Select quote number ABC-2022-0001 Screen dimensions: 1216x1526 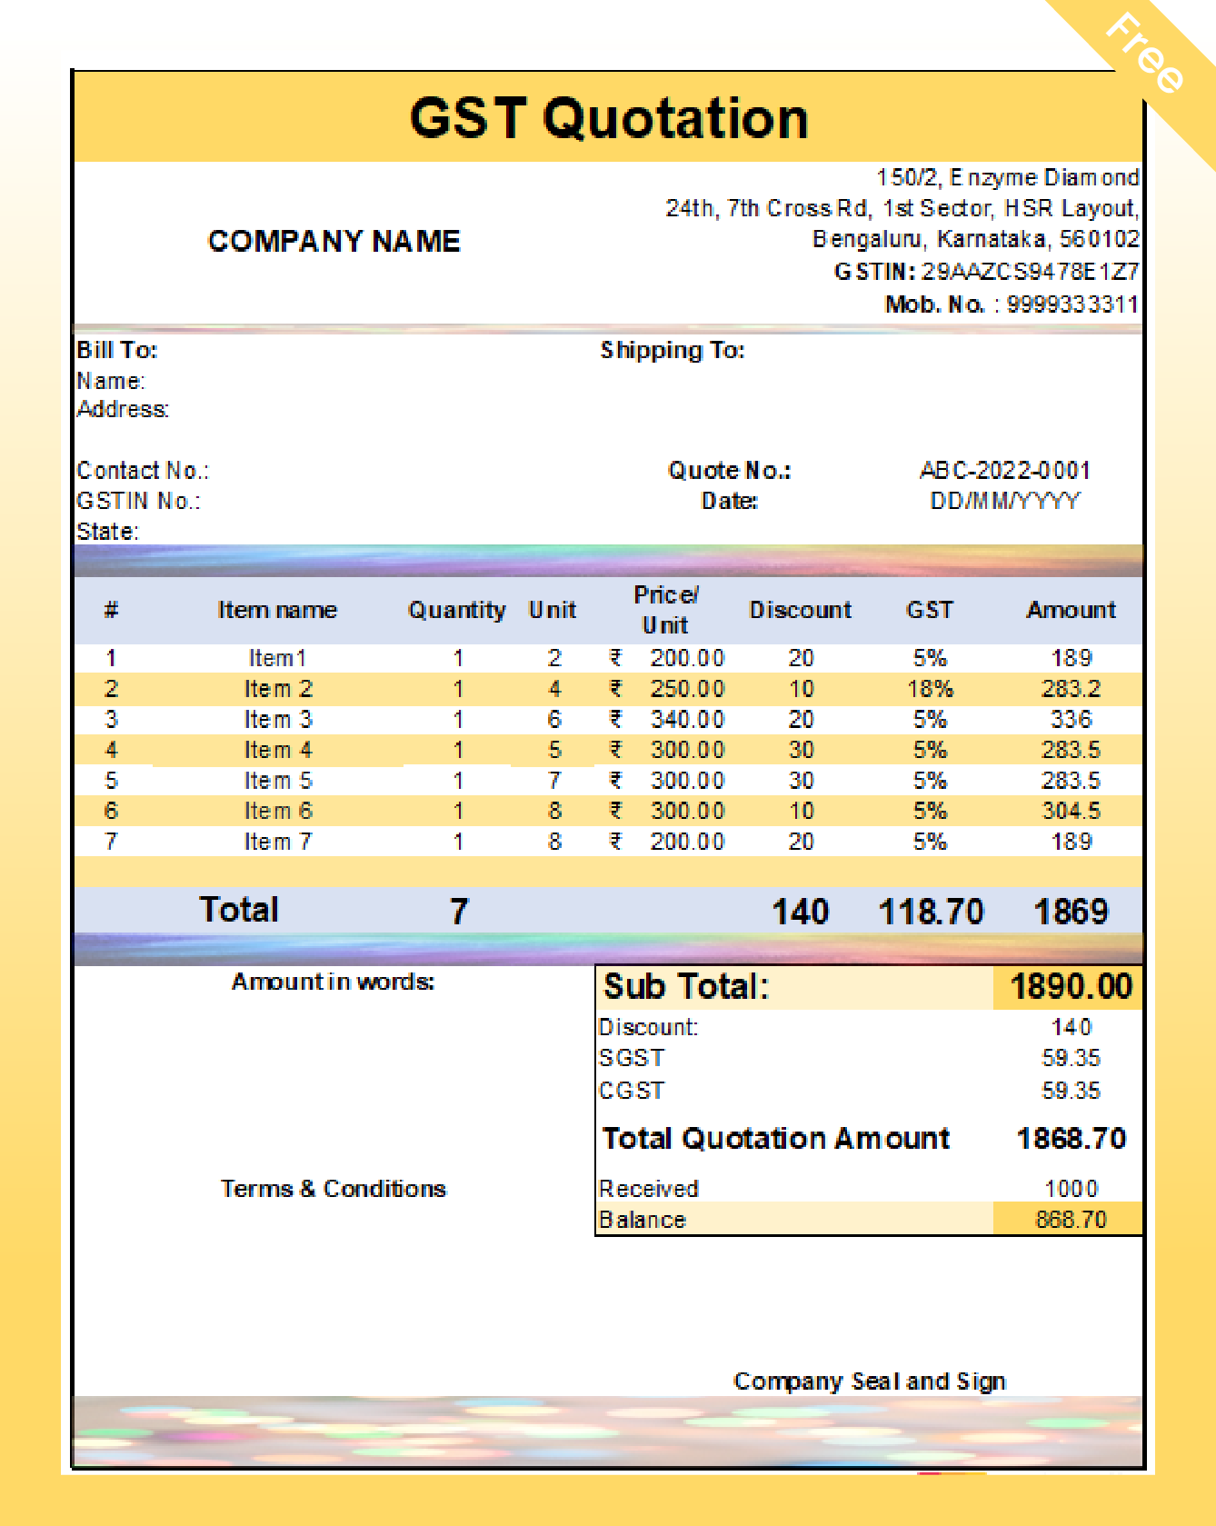click(1004, 471)
